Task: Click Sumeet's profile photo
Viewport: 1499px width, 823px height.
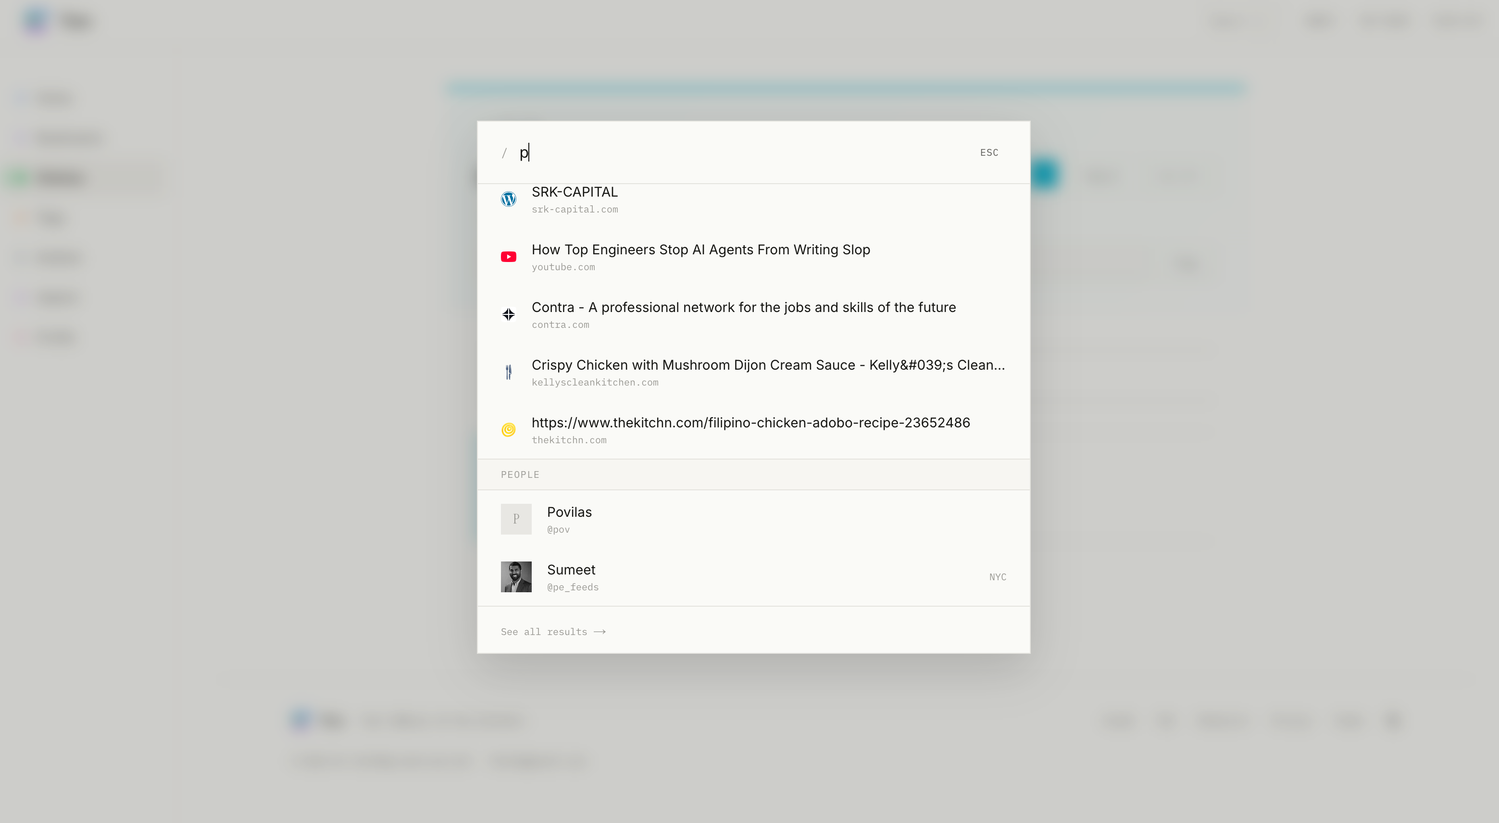Action: [x=516, y=576]
